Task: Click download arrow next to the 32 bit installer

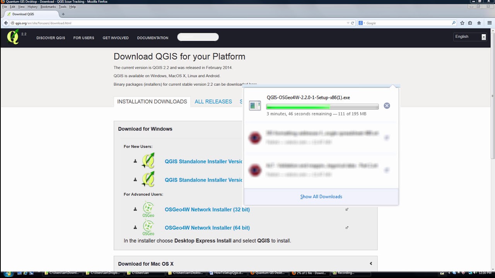Action: pyautogui.click(x=135, y=209)
